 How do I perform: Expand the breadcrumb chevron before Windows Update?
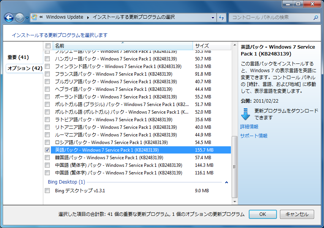[41, 17]
